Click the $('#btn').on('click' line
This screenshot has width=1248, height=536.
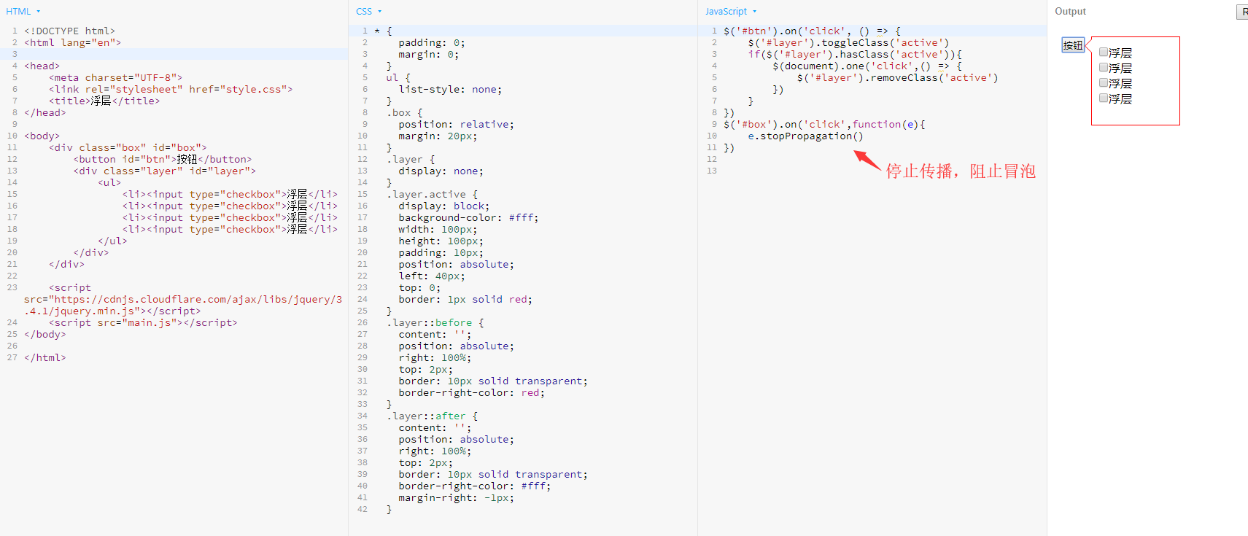(812, 31)
